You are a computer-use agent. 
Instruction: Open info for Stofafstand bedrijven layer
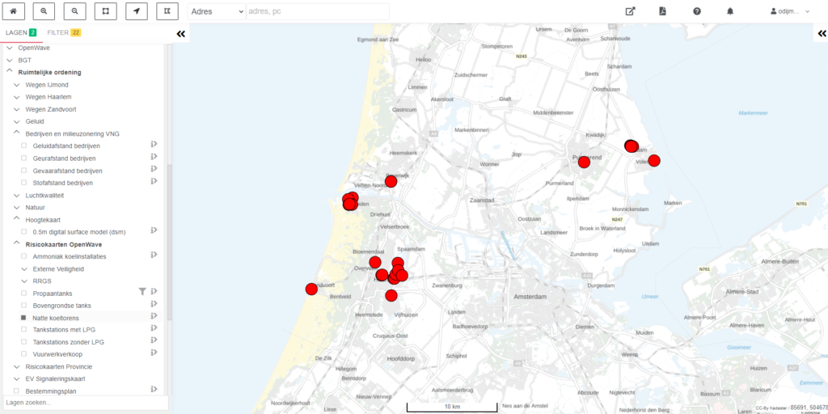(x=154, y=181)
